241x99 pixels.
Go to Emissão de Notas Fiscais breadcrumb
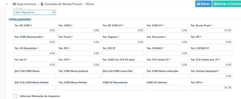pos(63,4)
